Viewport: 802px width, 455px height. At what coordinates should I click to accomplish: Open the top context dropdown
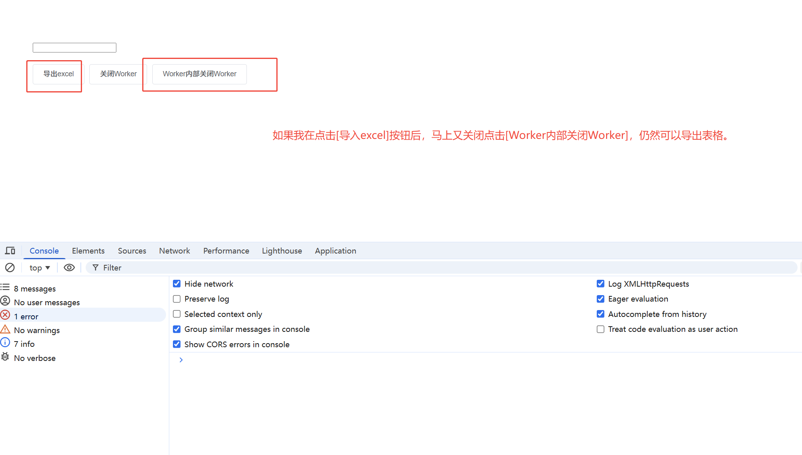point(40,268)
